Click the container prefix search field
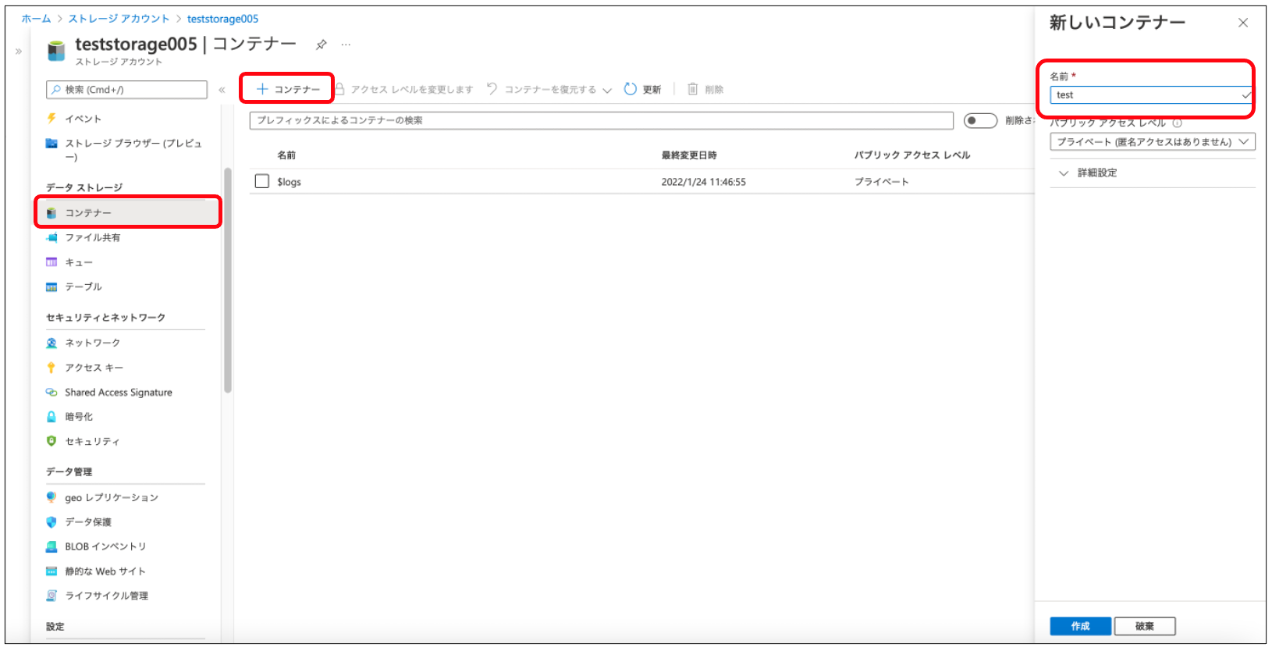Screen dimensions: 1272x651 602,120
